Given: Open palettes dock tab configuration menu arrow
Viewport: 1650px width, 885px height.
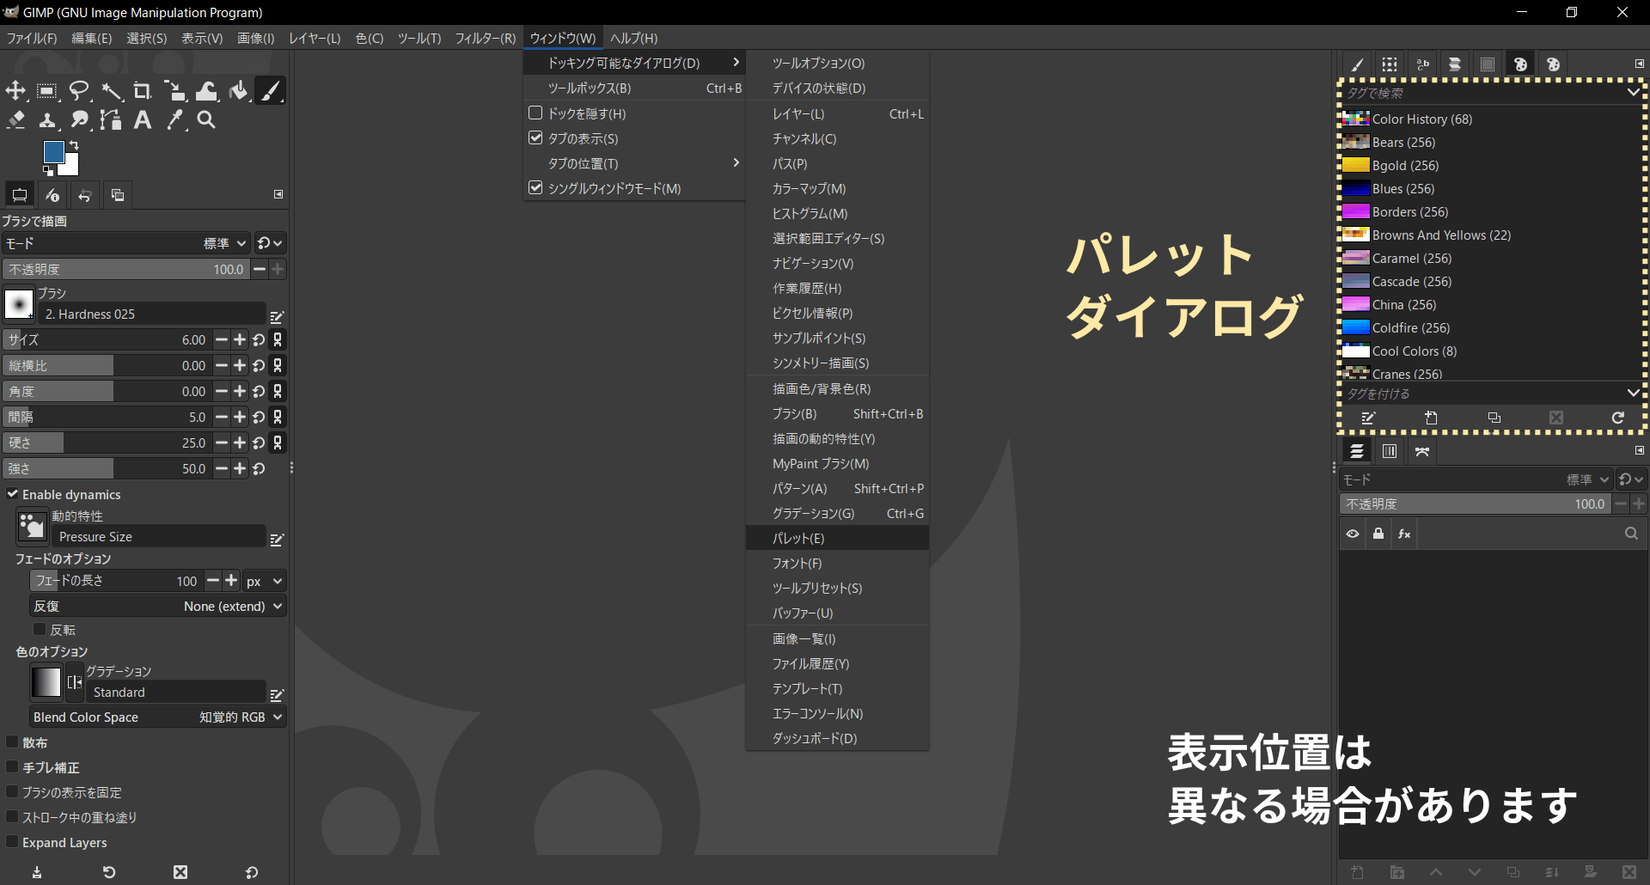Looking at the screenshot, I should click(1639, 64).
